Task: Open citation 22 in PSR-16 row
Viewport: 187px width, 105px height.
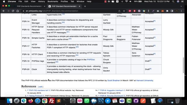Action: [70, 39]
